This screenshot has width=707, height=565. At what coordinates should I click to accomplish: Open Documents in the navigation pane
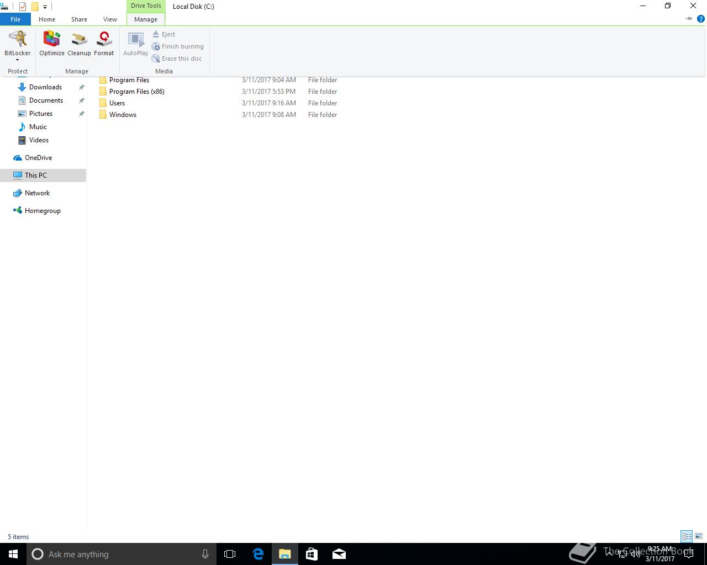click(46, 100)
